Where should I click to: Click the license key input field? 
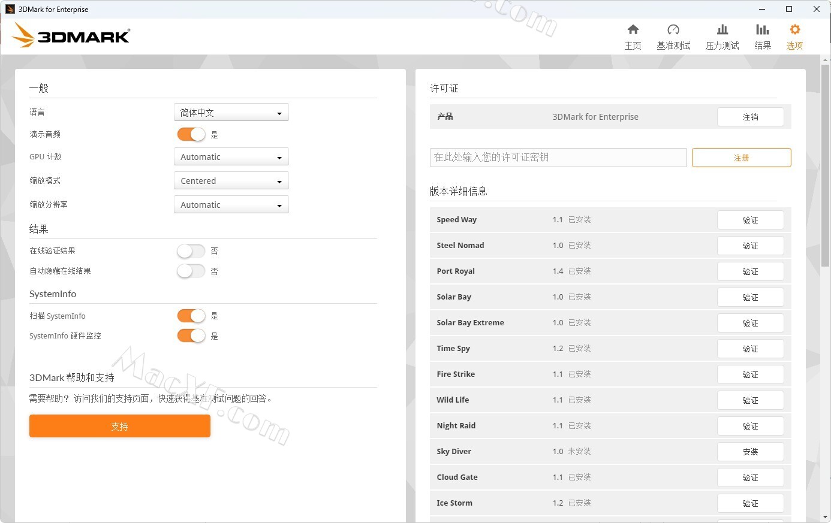point(558,158)
